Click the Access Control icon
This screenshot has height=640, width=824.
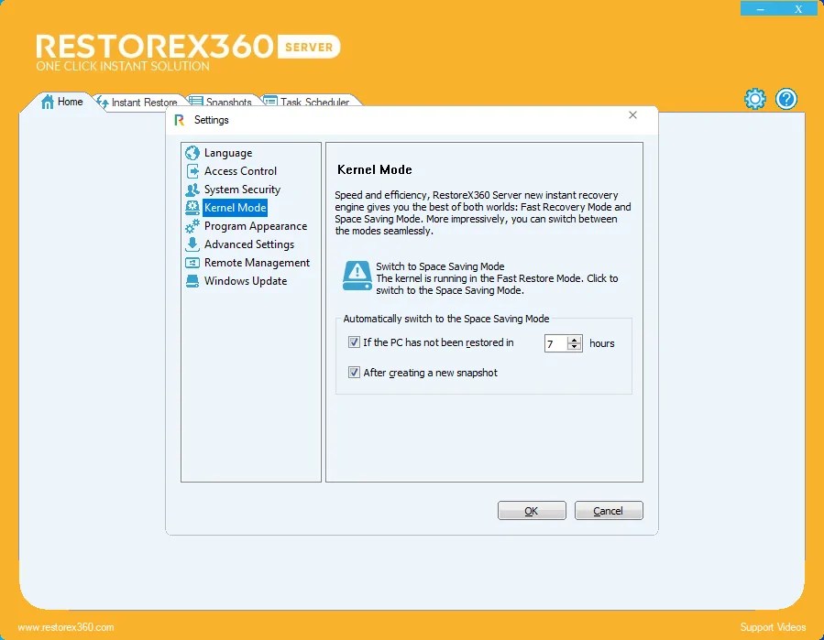(192, 171)
